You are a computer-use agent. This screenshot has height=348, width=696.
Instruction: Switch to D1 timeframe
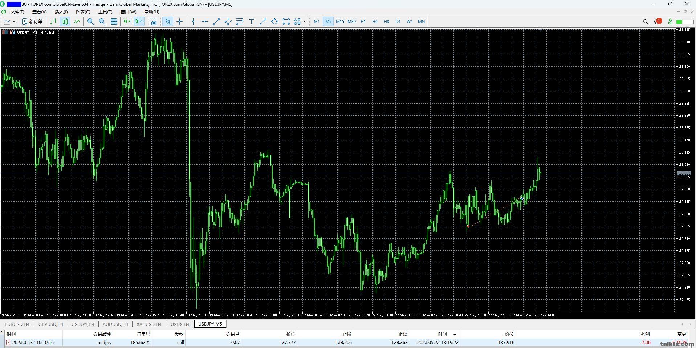tap(398, 22)
